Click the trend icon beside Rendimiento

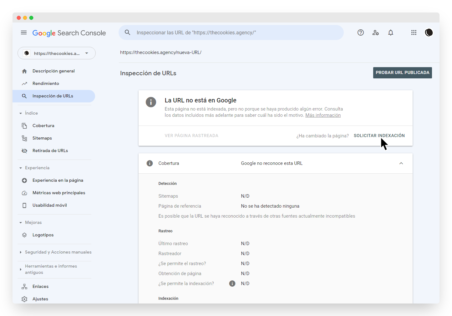click(24, 84)
